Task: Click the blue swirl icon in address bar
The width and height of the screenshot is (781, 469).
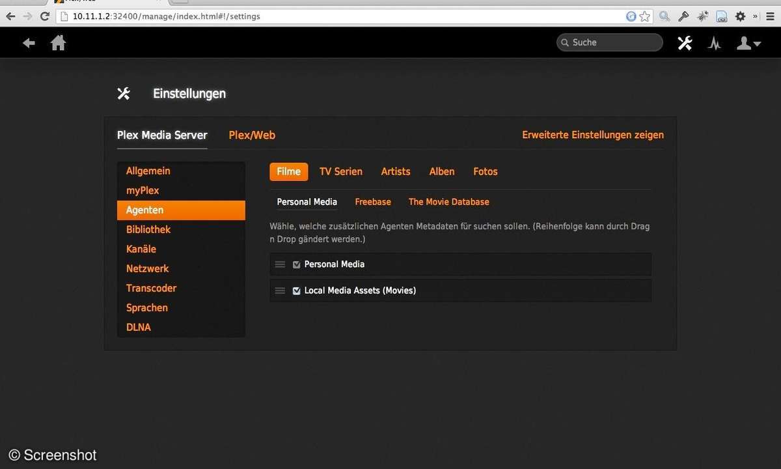Action: [x=631, y=16]
